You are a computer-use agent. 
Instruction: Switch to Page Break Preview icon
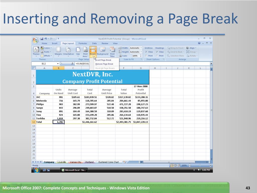[178, 165]
